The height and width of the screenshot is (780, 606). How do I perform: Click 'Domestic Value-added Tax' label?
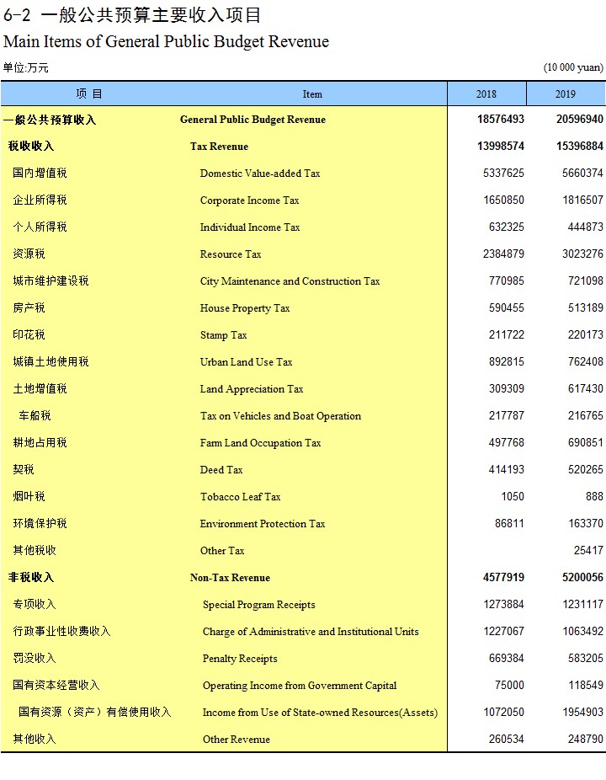click(x=260, y=174)
